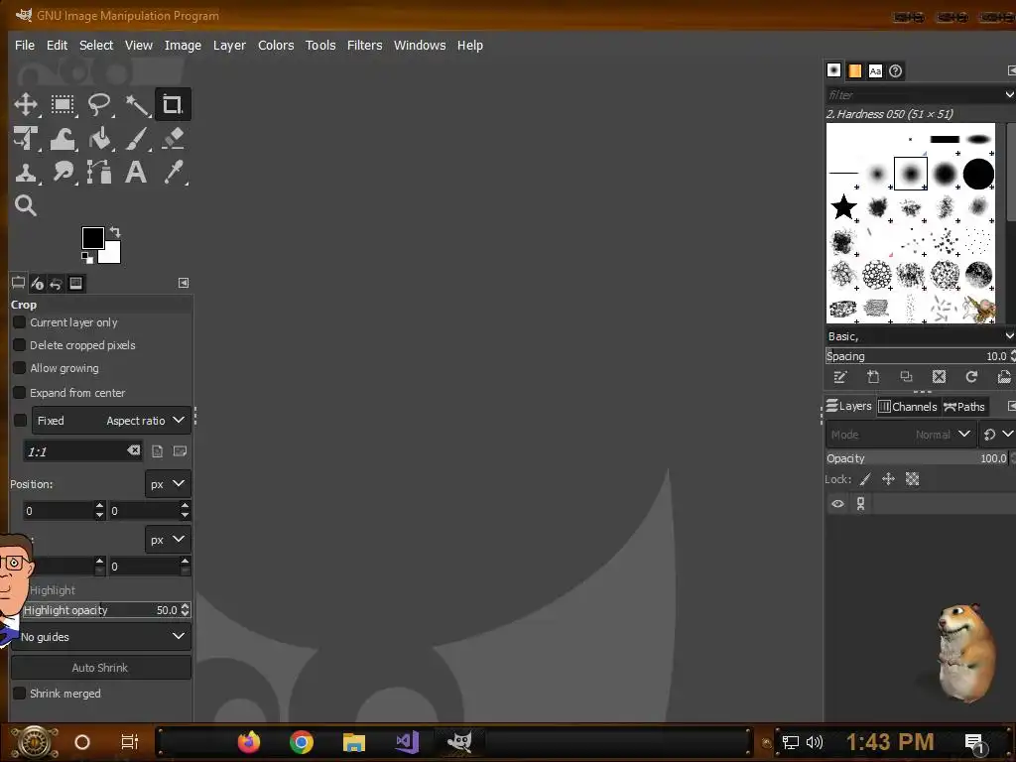Image resolution: width=1016 pixels, height=762 pixels.
Task: Open the Patterns dockable tab
Action: [x=854, y=70]
